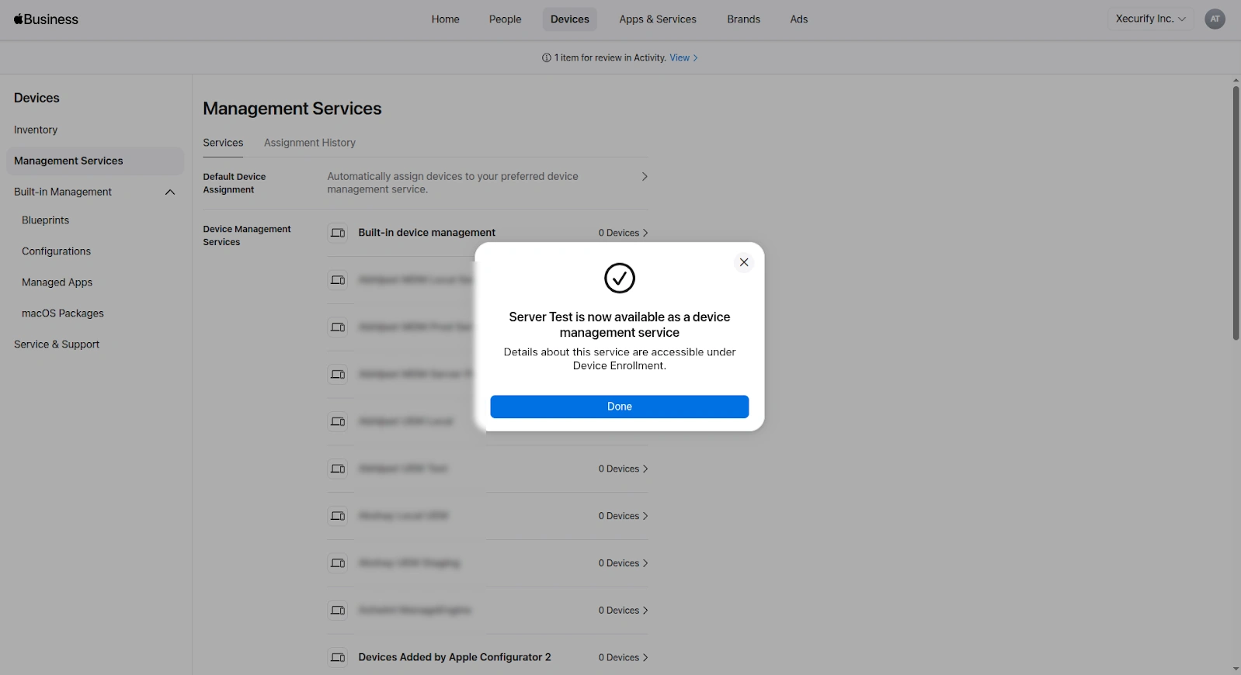This screenshot has width=1241, height=675.
Task: Open the Apps & Services tab
Action: (x=658, y=19)
